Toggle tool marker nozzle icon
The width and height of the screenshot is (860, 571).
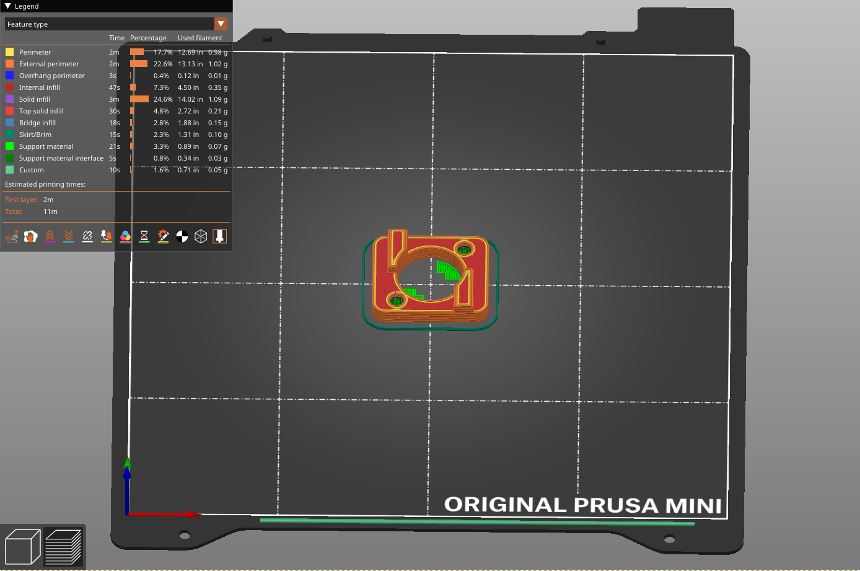(220, 236)
